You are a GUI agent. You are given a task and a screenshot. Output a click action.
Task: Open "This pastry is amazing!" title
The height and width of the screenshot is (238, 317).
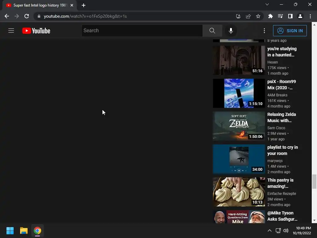tap(280, 183)
